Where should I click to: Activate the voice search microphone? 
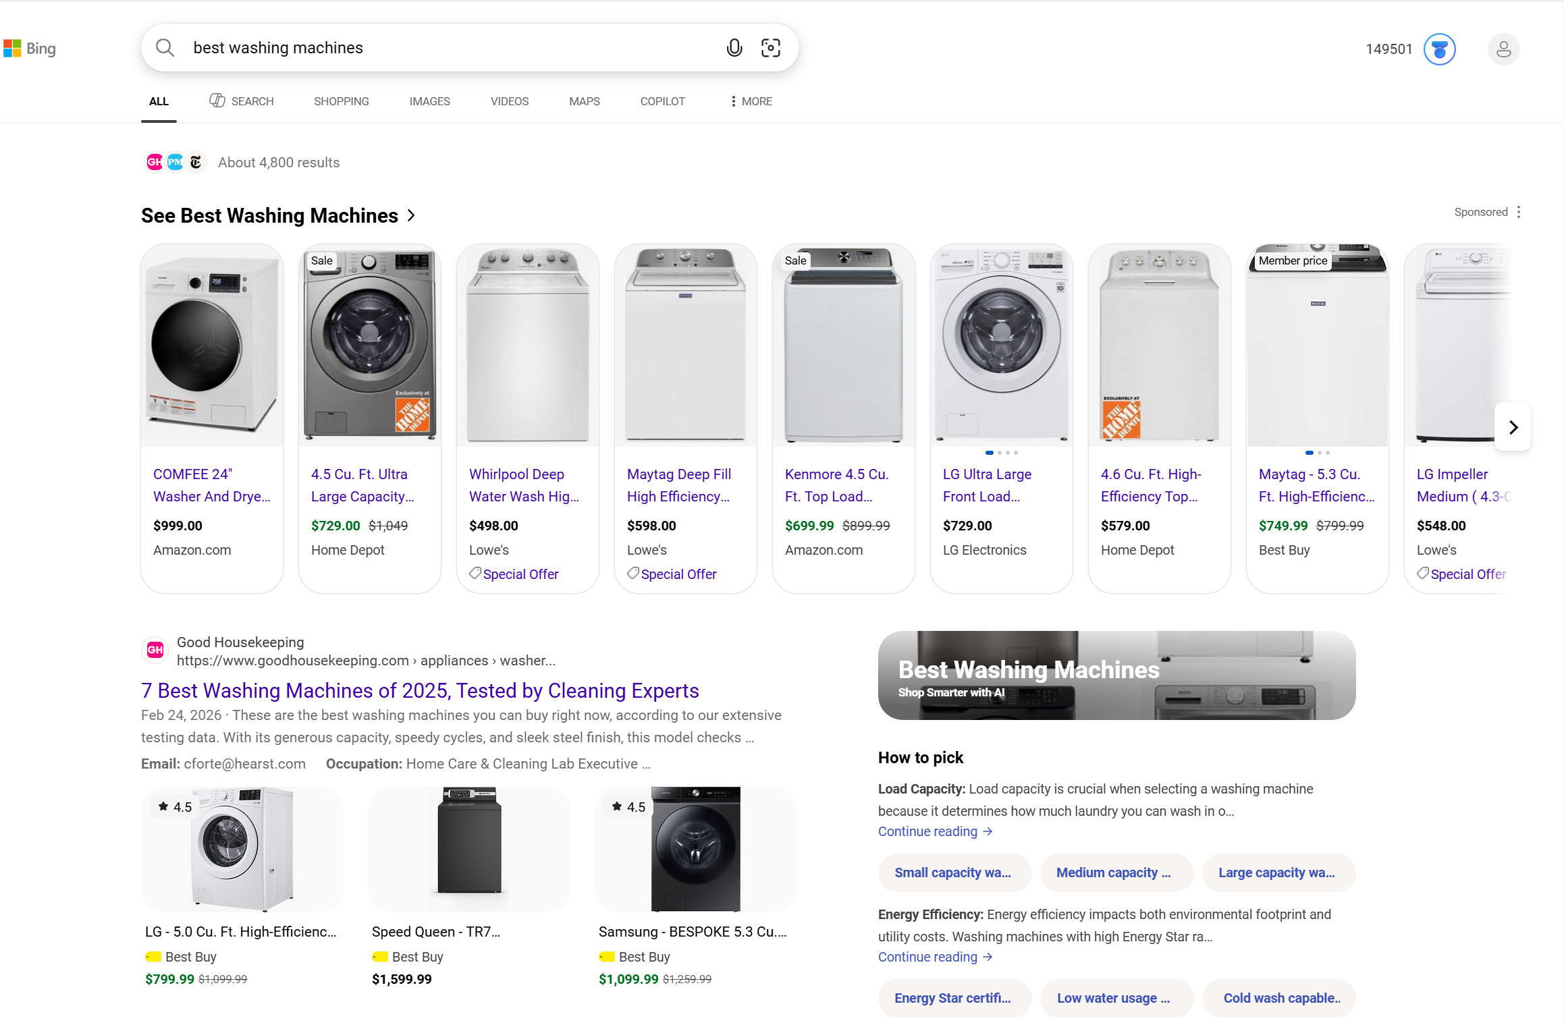(734, 47)
